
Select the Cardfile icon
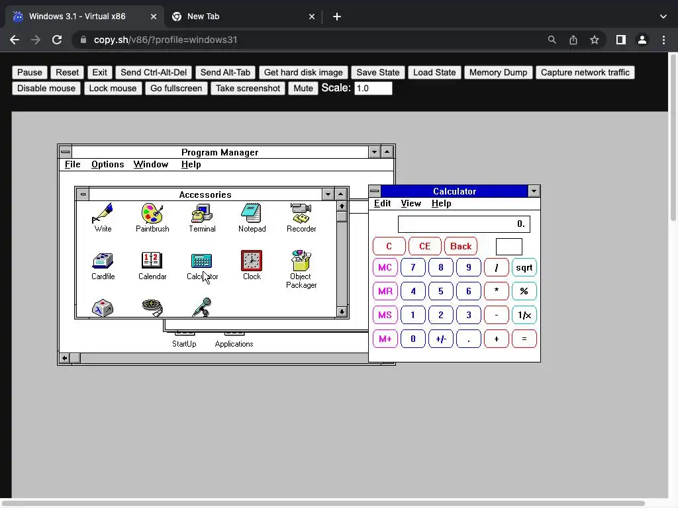coord(103,265)
